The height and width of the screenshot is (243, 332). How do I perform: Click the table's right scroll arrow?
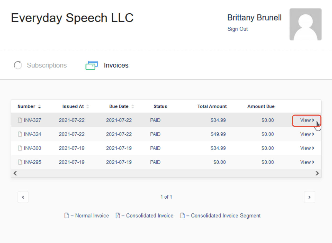[x=317, y=173]
